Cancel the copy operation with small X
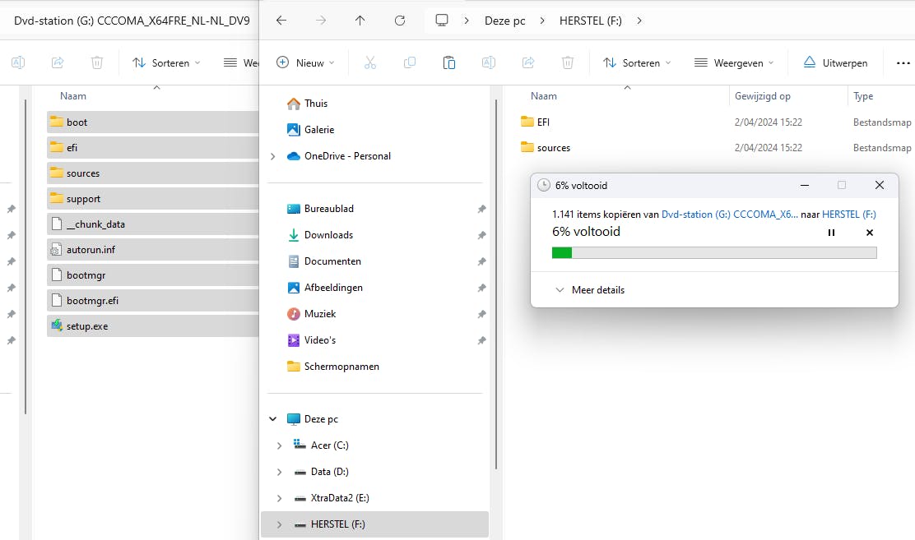915x540 pixels. click(870, 233)
